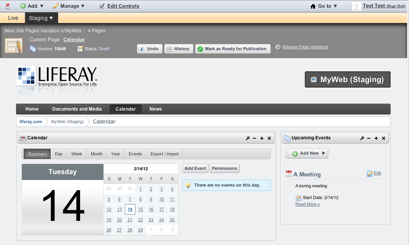Image resolution: width=409 pixels, height=245 pixels.
Task: Switch to the Year tab
Action: pyautogui.click(x=116, y=154)
